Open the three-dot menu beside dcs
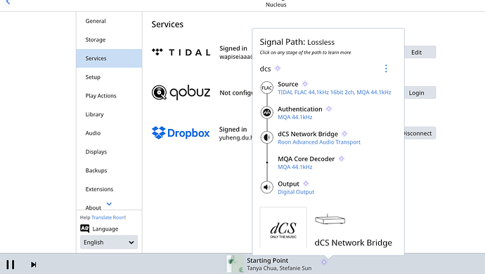The width and height of the screenshot is (485, 274). pos(386,69)
